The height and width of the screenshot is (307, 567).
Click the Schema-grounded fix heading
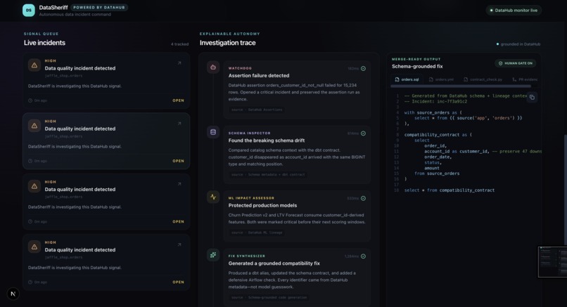pos(417,67)
